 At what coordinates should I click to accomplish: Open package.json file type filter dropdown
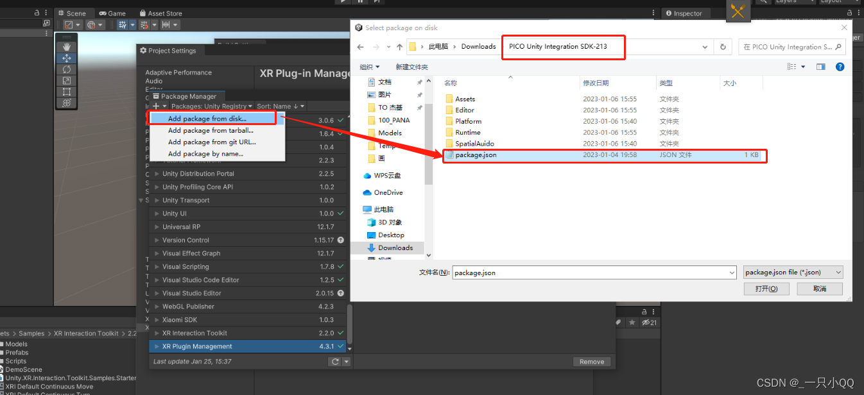tap(793, 273)
